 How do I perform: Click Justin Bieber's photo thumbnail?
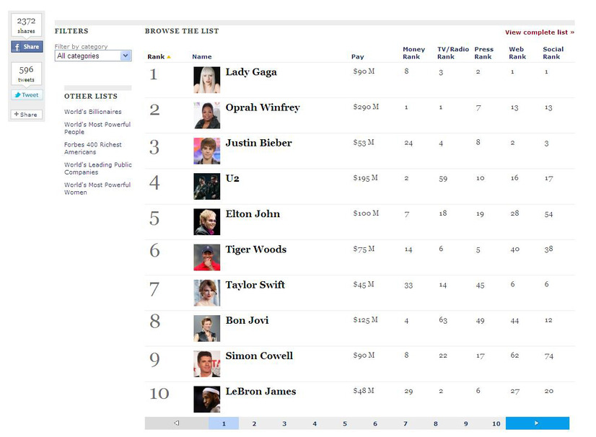207,151
